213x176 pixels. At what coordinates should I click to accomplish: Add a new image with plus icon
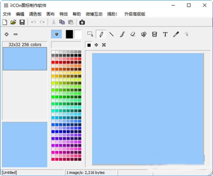tap(7, 34)
